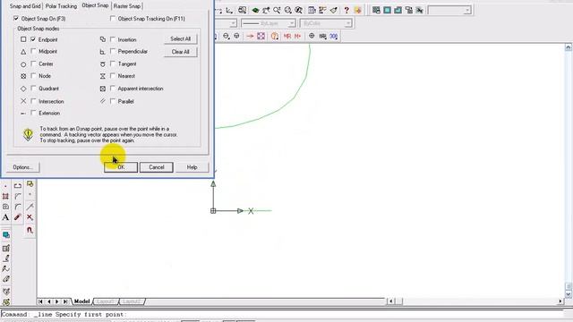Click the red magnet-shaped tool icon
Viewport: 573px width, 322px height.
pyautogui.click(x=30, y=230)
